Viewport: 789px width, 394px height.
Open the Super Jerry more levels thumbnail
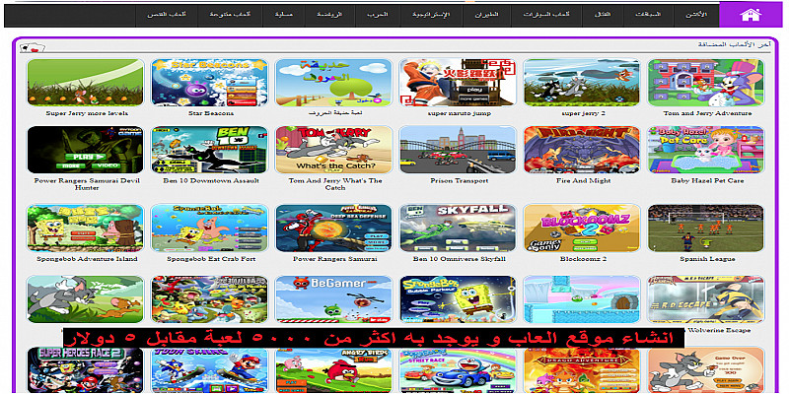86,83
